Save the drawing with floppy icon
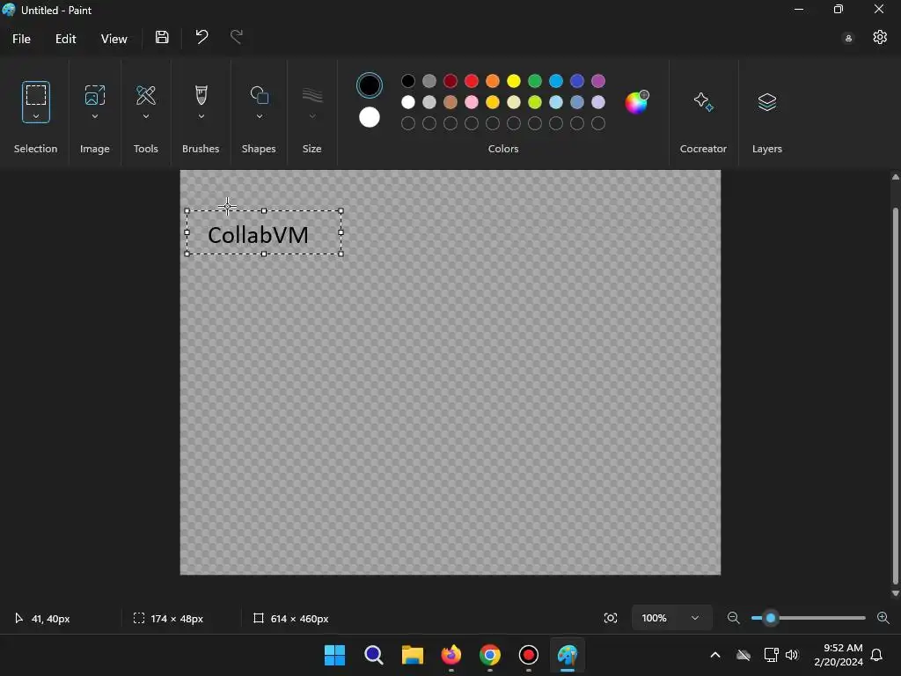Image resolution: width=901 pixels, height=676 pixels. point(162,37)
